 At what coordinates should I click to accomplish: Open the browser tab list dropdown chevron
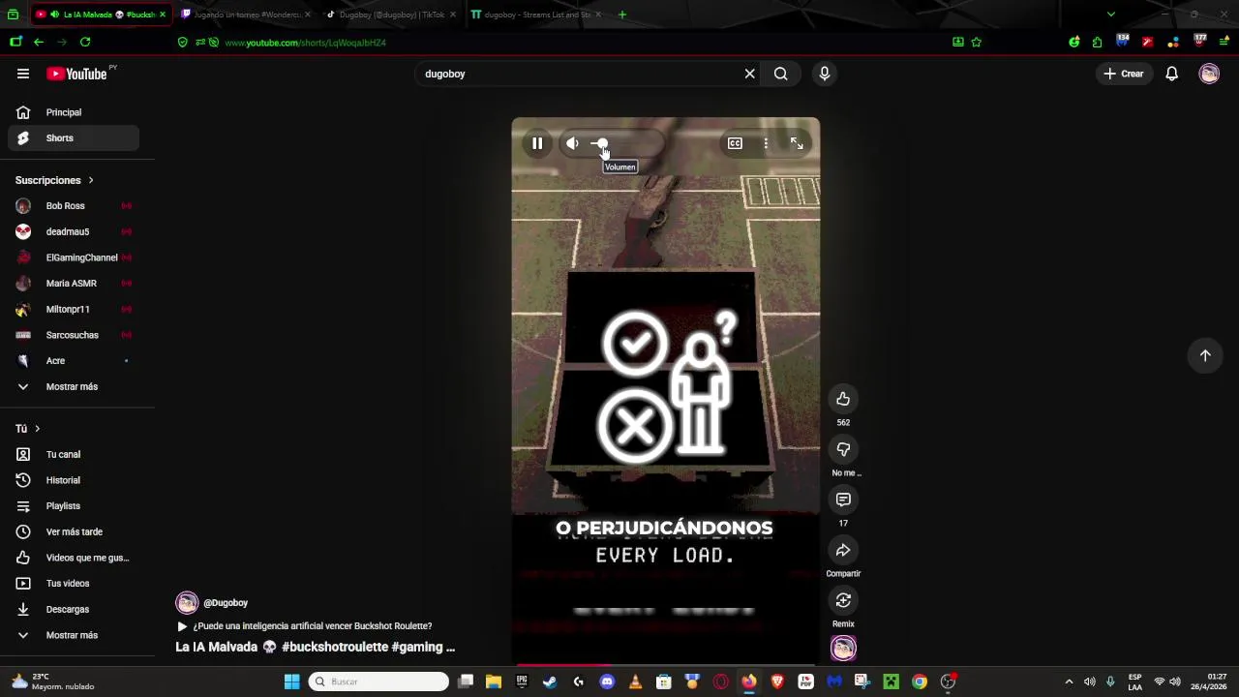tap(1110, 15)
